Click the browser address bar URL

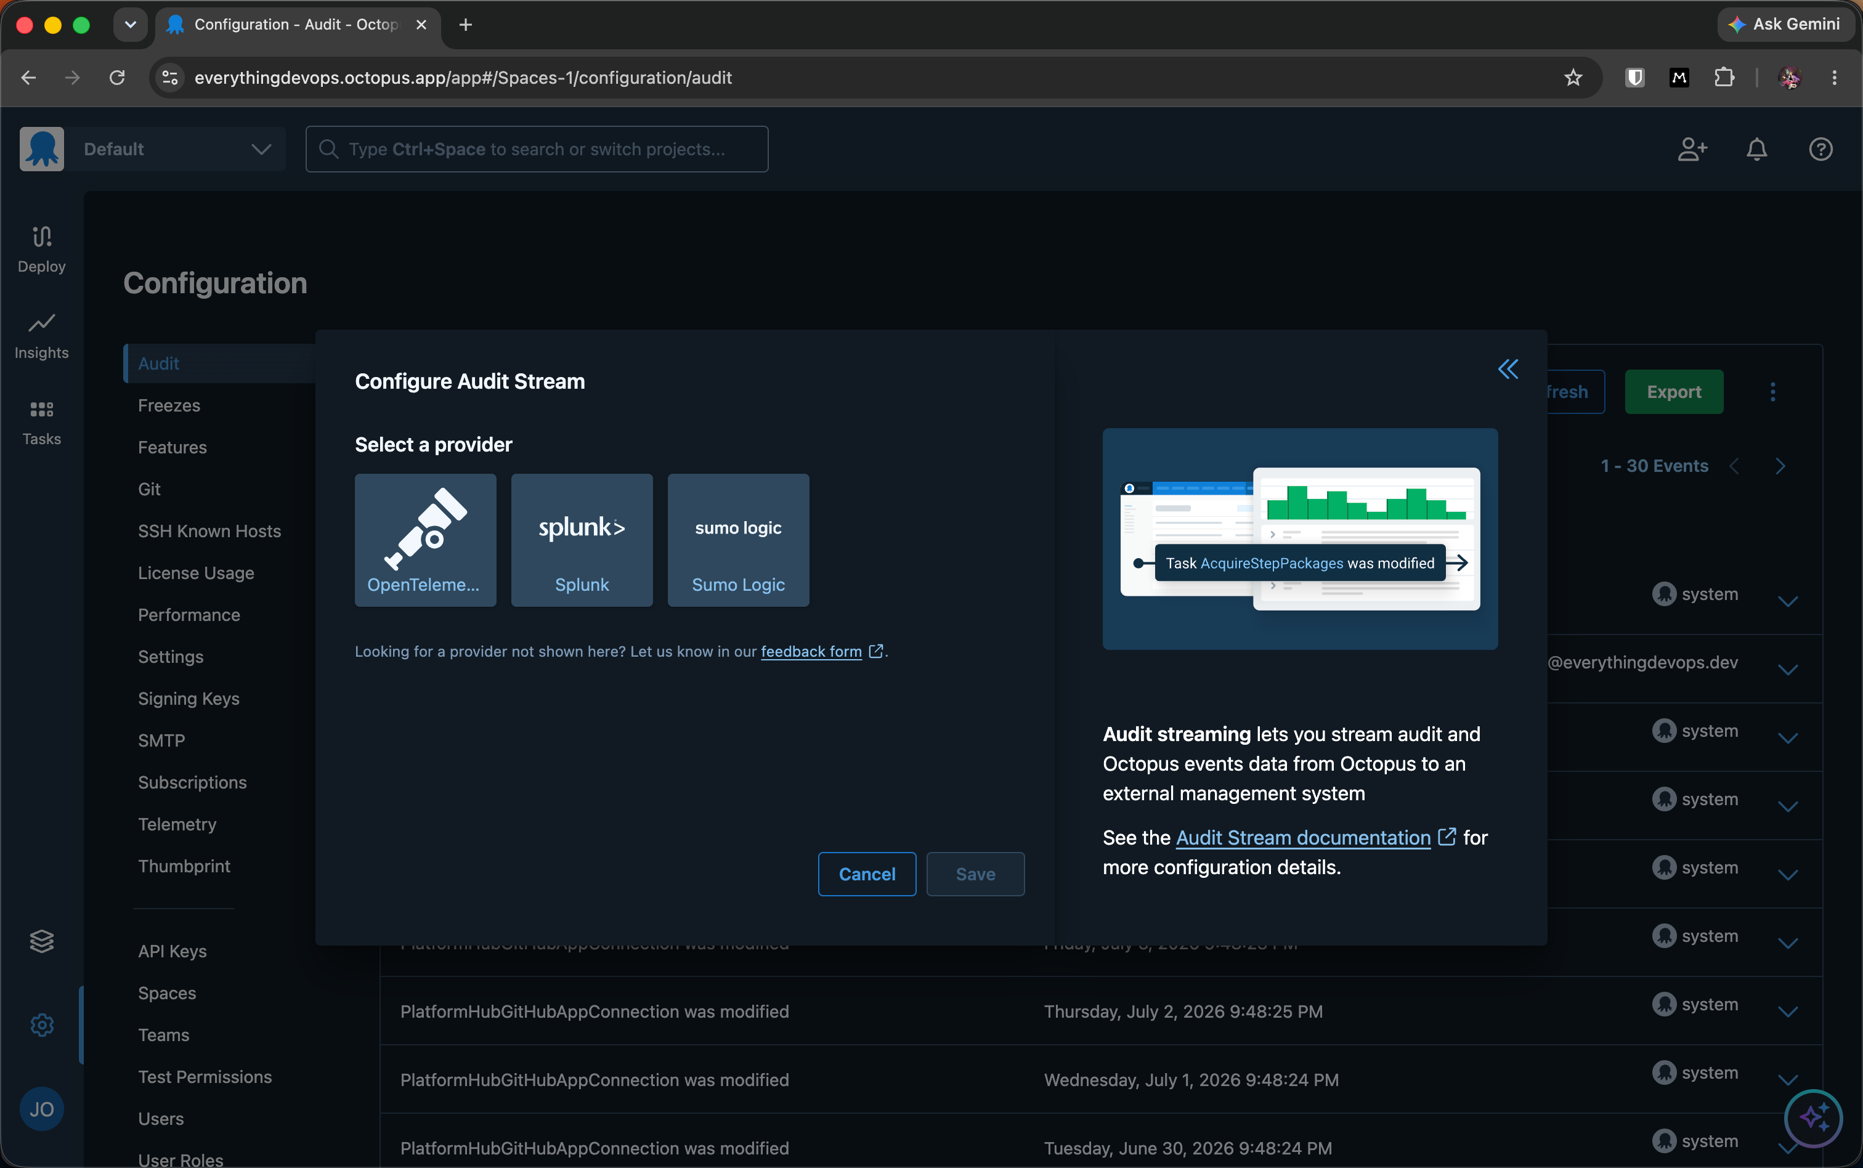[463, 77]
